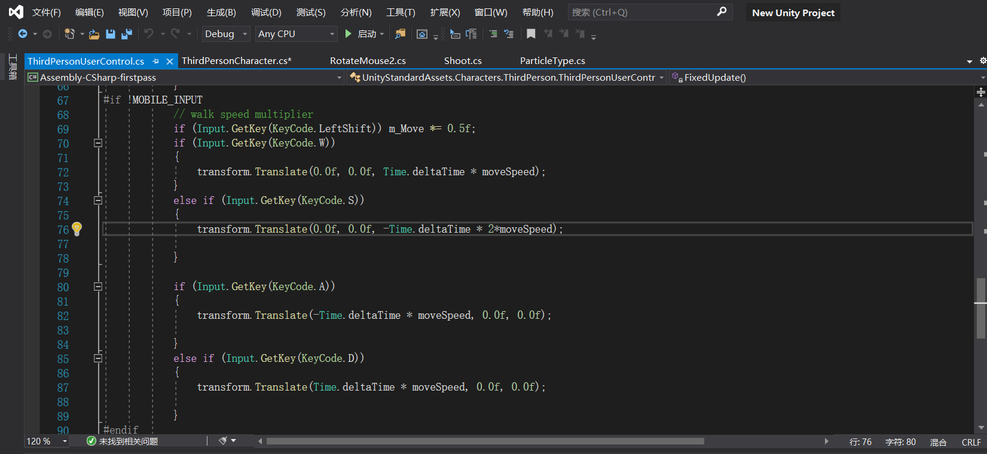Click the search magnifier icon in the title bar
This screenshot has height=454, width=987.
722,11
